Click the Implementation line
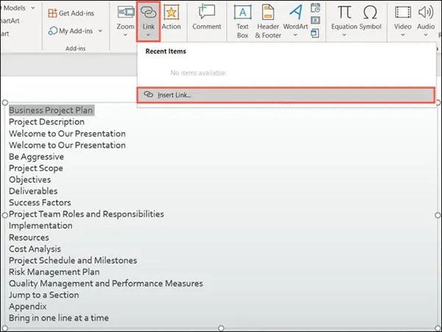The width and height of the screenshot is (442, 332). [41, 226]
